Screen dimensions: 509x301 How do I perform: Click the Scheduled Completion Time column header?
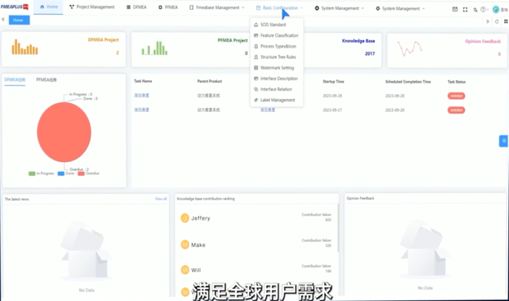408,81
